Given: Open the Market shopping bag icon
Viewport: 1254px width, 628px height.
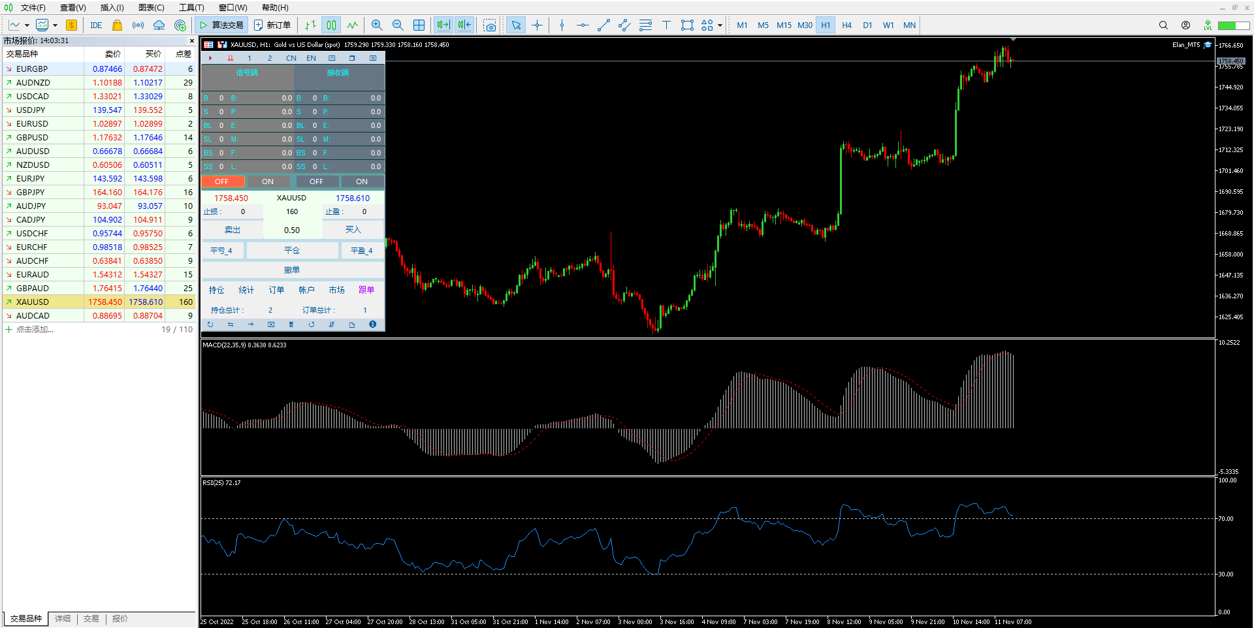Looking at the screenshot, I should click(x=117, y=25).
